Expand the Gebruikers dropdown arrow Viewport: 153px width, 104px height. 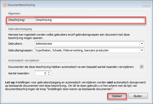(142, 44)
